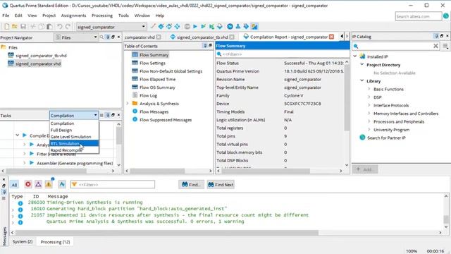The height and width of the screenshot is (254, 451).
Task: Undock the Table of Contents panel
Action: 210,45
